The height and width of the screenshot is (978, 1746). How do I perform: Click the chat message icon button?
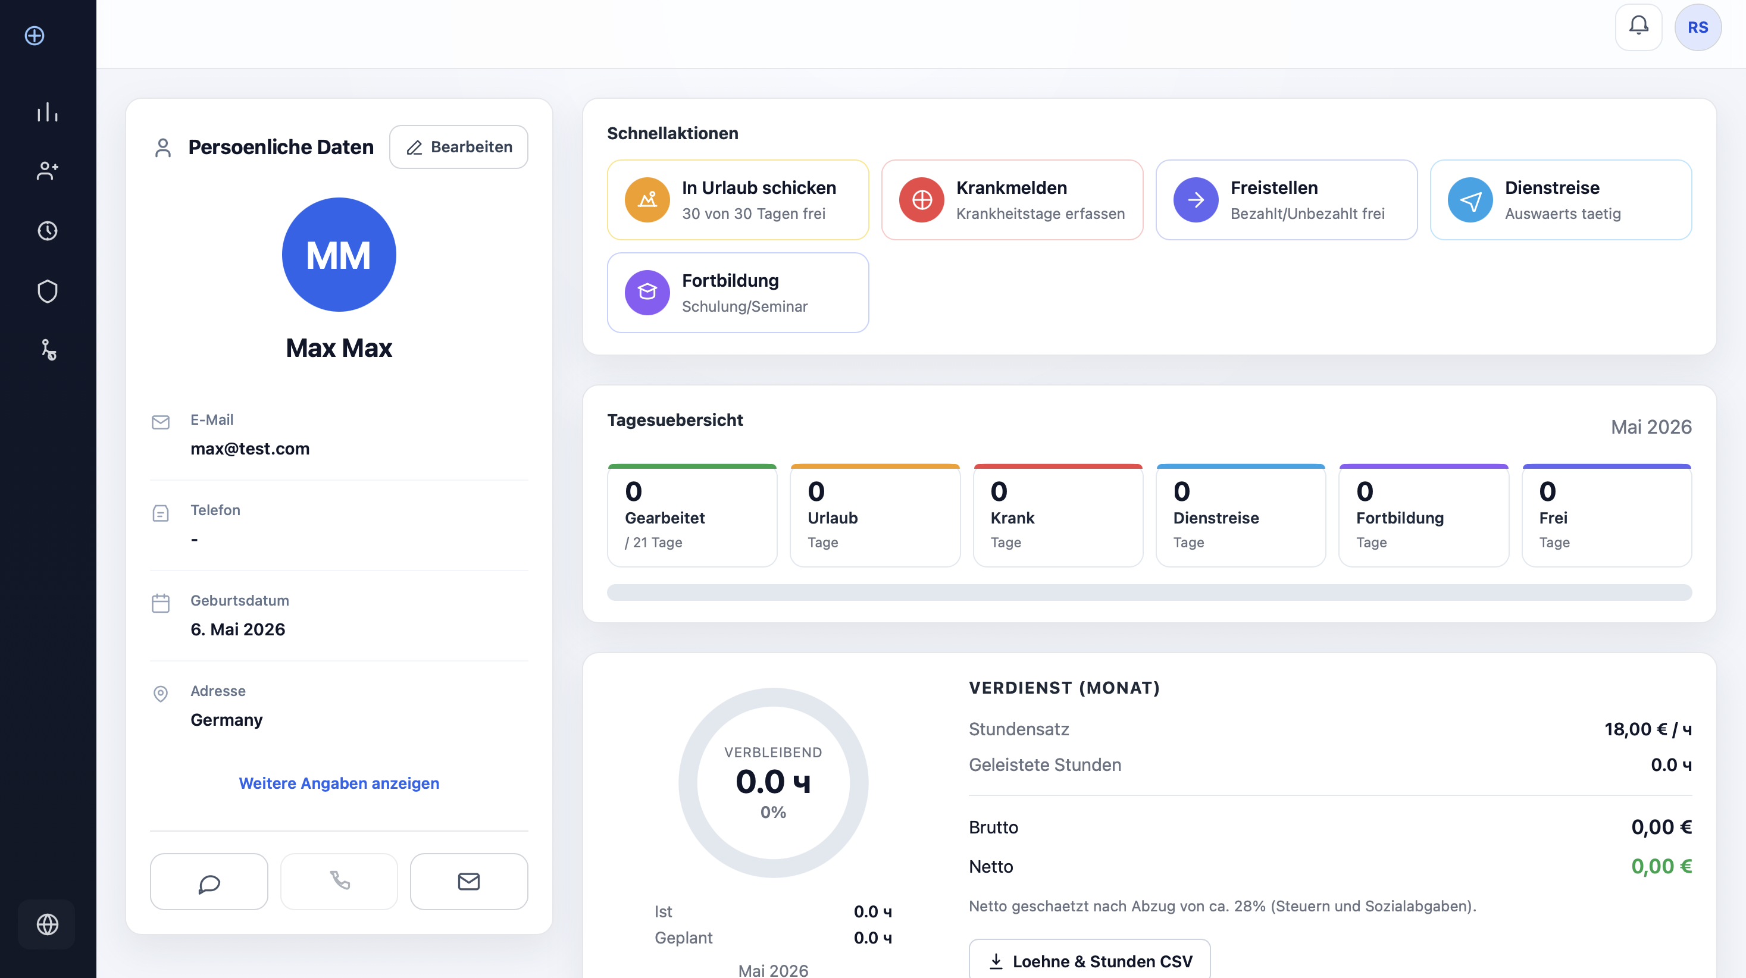point(209,882)
